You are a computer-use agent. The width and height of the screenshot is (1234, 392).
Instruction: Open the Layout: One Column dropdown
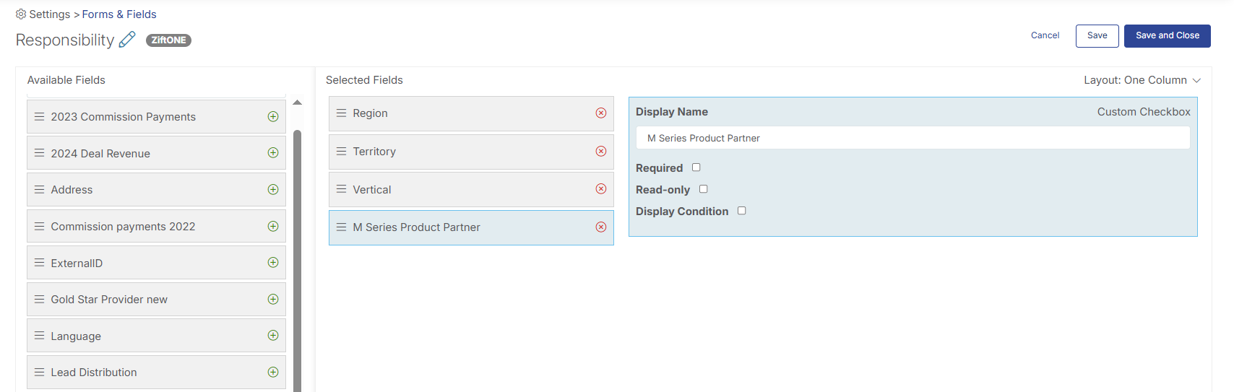click(x=1142, y=80)
